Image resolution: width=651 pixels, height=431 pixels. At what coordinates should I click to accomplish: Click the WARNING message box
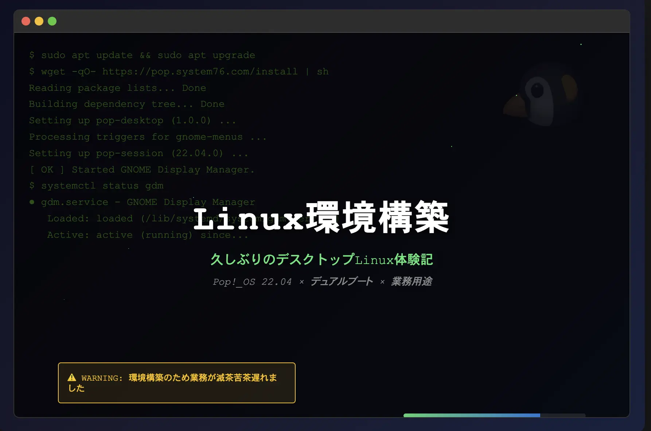coord(176,383)
